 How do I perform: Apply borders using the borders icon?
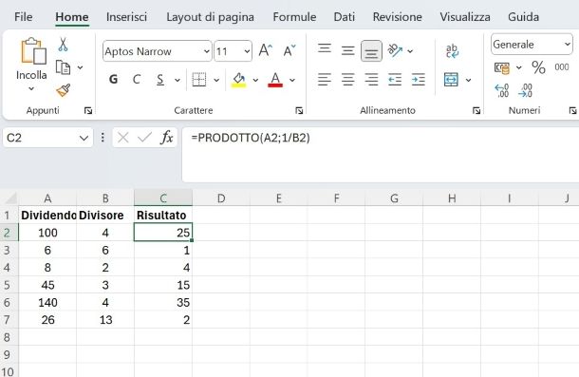(x=199, y=80)
